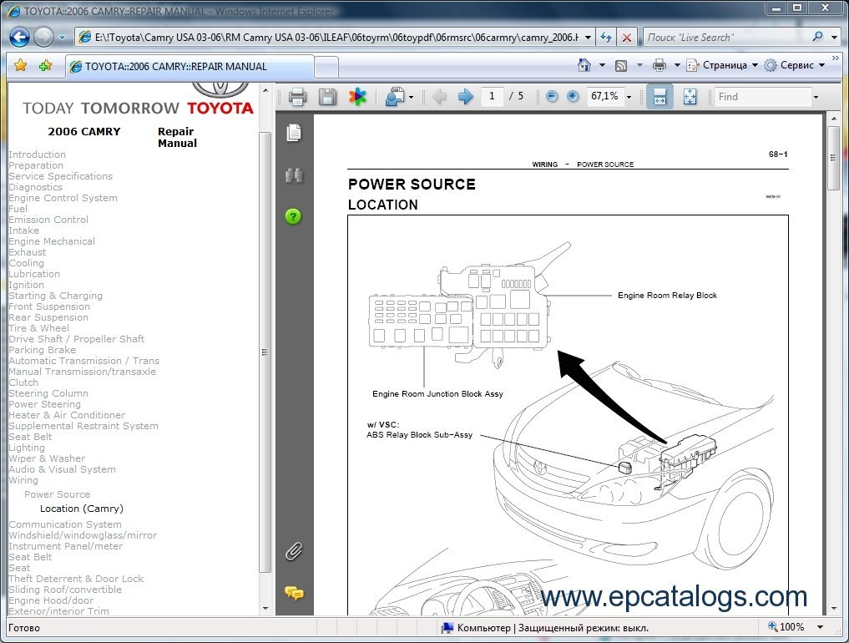Screen dimensions: 849x643
Task: Click the browser Forward arrow button
Action: pyautogui.click(x=43, y=38)
